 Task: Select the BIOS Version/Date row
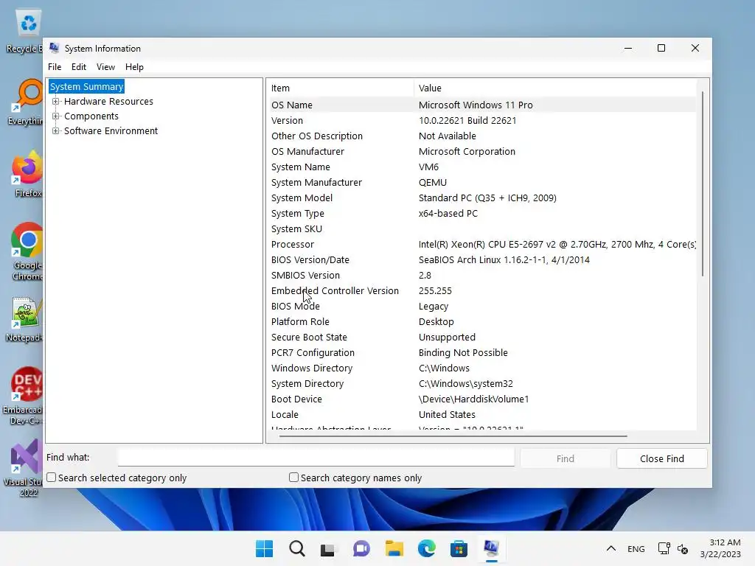[x=482, y=260]
